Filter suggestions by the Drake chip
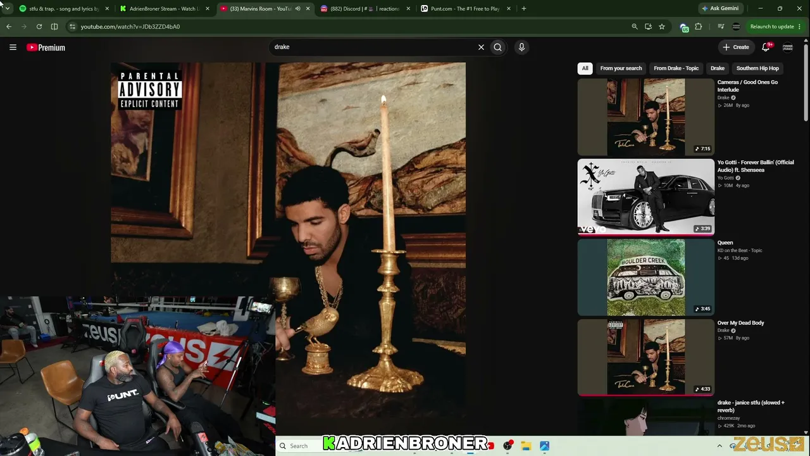The width and height of the screenshot is (810, 456). [x=717, y=68]
